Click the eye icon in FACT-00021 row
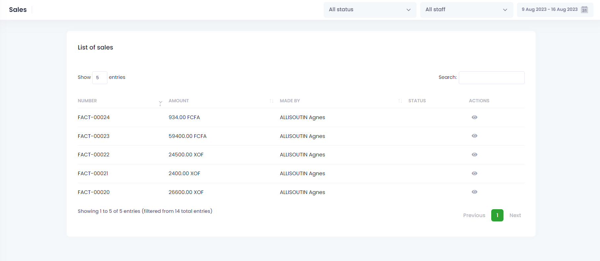The image size is (600, 261). coord(474,174)
